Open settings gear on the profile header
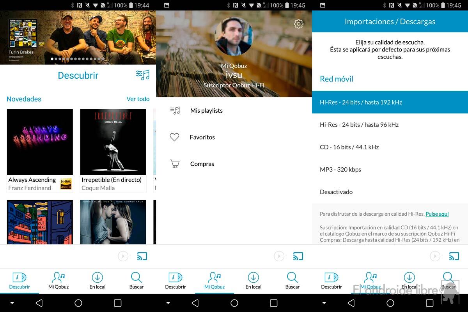Viewport: 468px width, 312px height. [298, 24]
